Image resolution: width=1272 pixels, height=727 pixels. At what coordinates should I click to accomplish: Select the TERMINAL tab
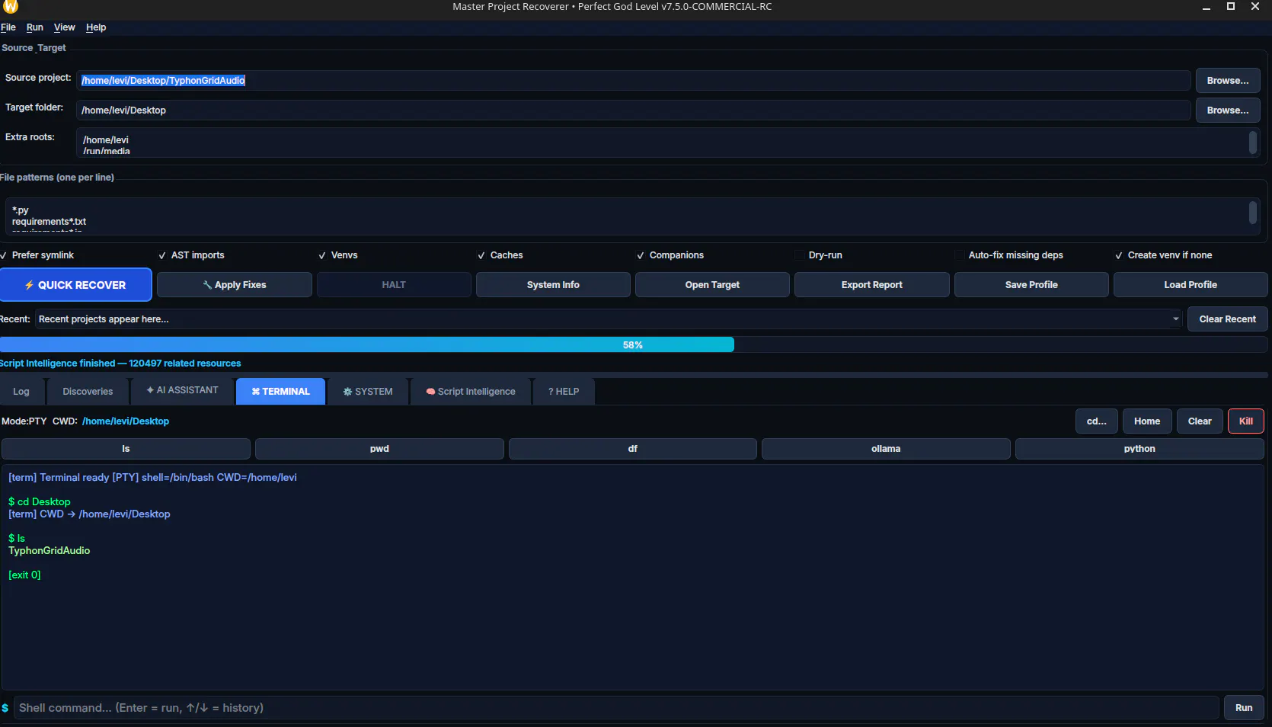[281, 392]
